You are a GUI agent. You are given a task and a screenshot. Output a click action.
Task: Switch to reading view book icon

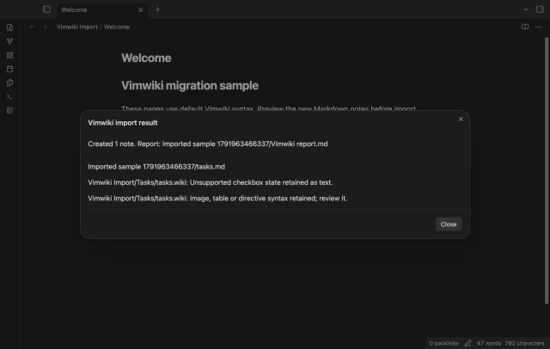pyautogui.click(x=525, y=27)
